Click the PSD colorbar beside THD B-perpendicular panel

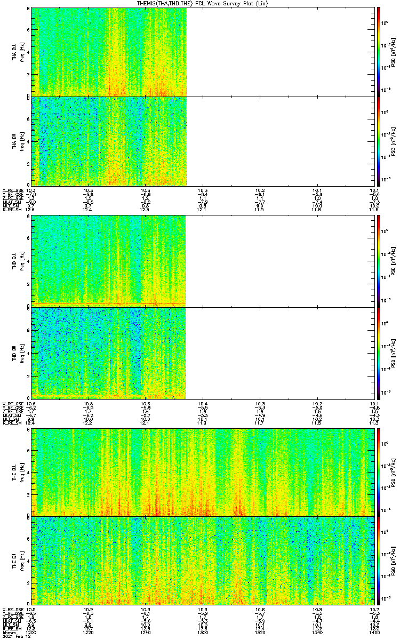378,260
